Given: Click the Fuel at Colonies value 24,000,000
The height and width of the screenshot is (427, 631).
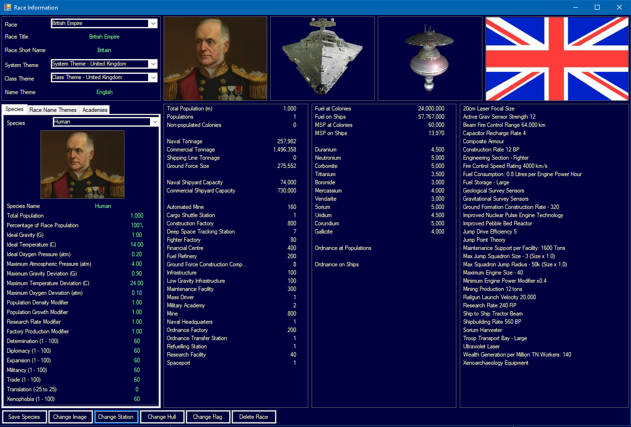Looking at the screenshot, I should (x=431, y=109).
